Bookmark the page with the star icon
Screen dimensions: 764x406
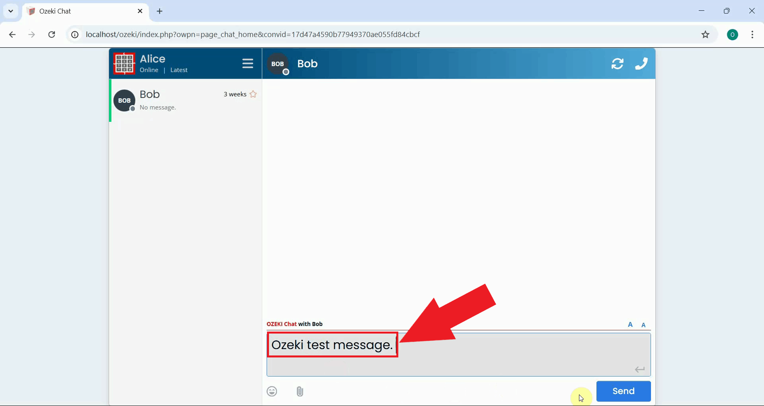(706, 35)
